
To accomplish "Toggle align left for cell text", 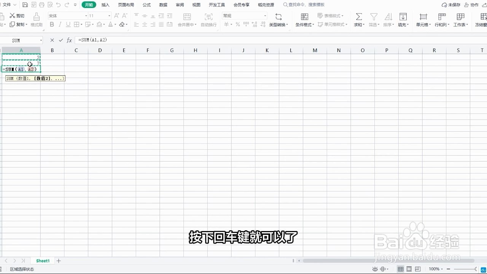I will pyautogui.click(x=136, y=24).
